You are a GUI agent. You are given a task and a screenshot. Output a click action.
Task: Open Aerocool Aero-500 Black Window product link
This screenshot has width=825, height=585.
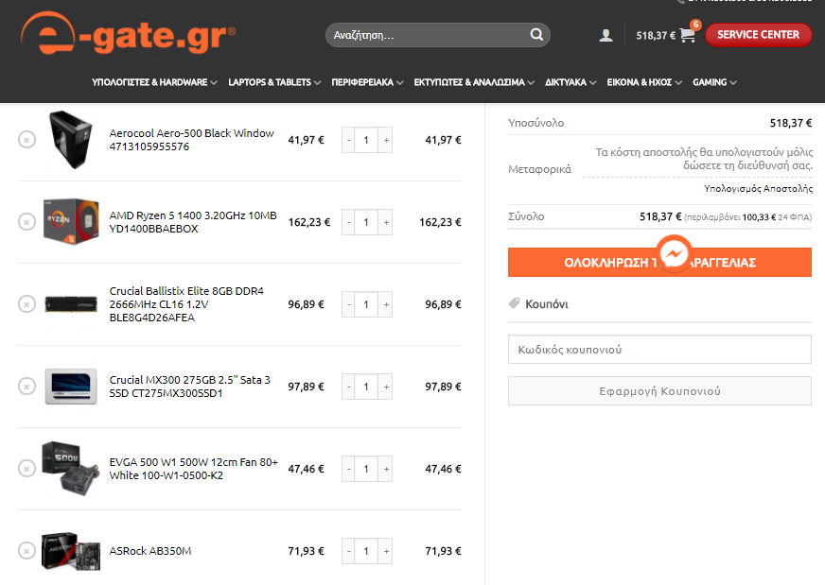[191, 140]
